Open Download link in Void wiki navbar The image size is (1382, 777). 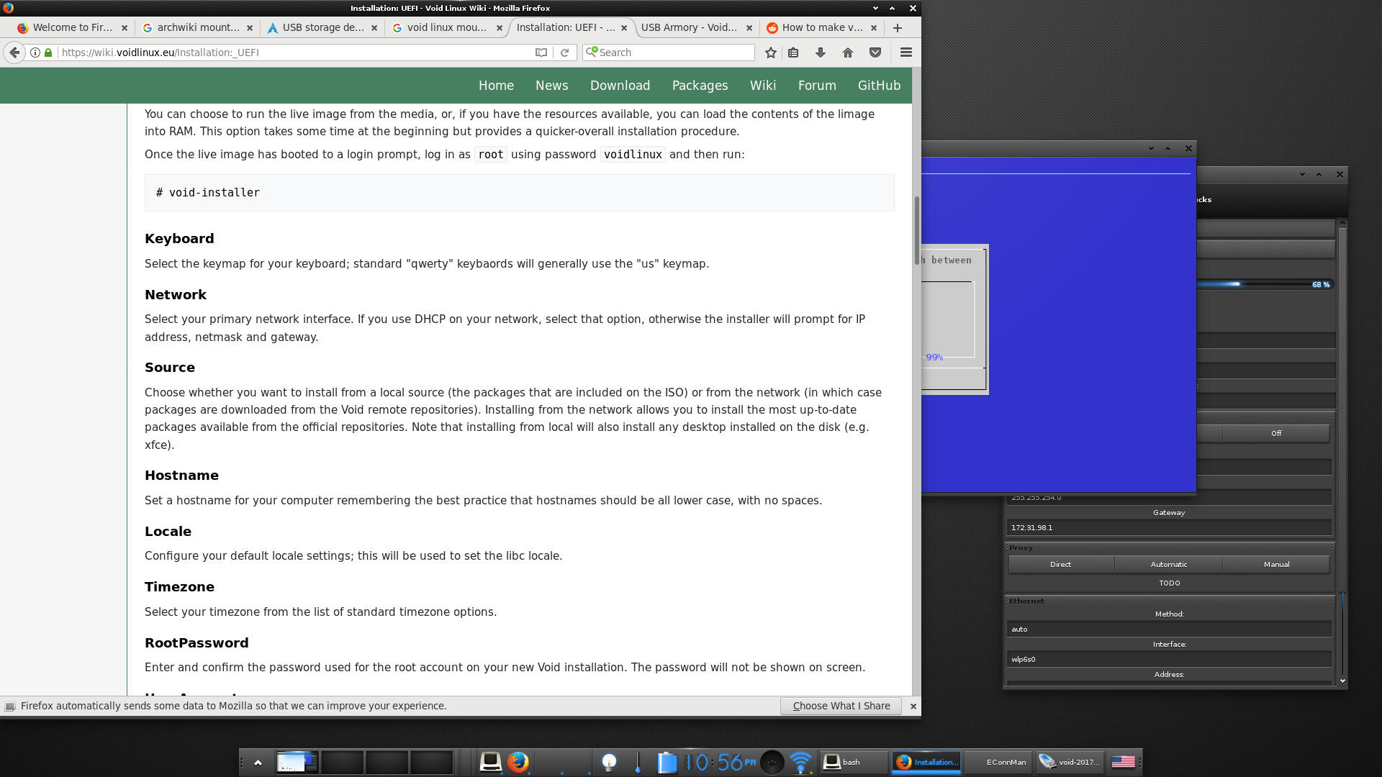pos(620,86)
